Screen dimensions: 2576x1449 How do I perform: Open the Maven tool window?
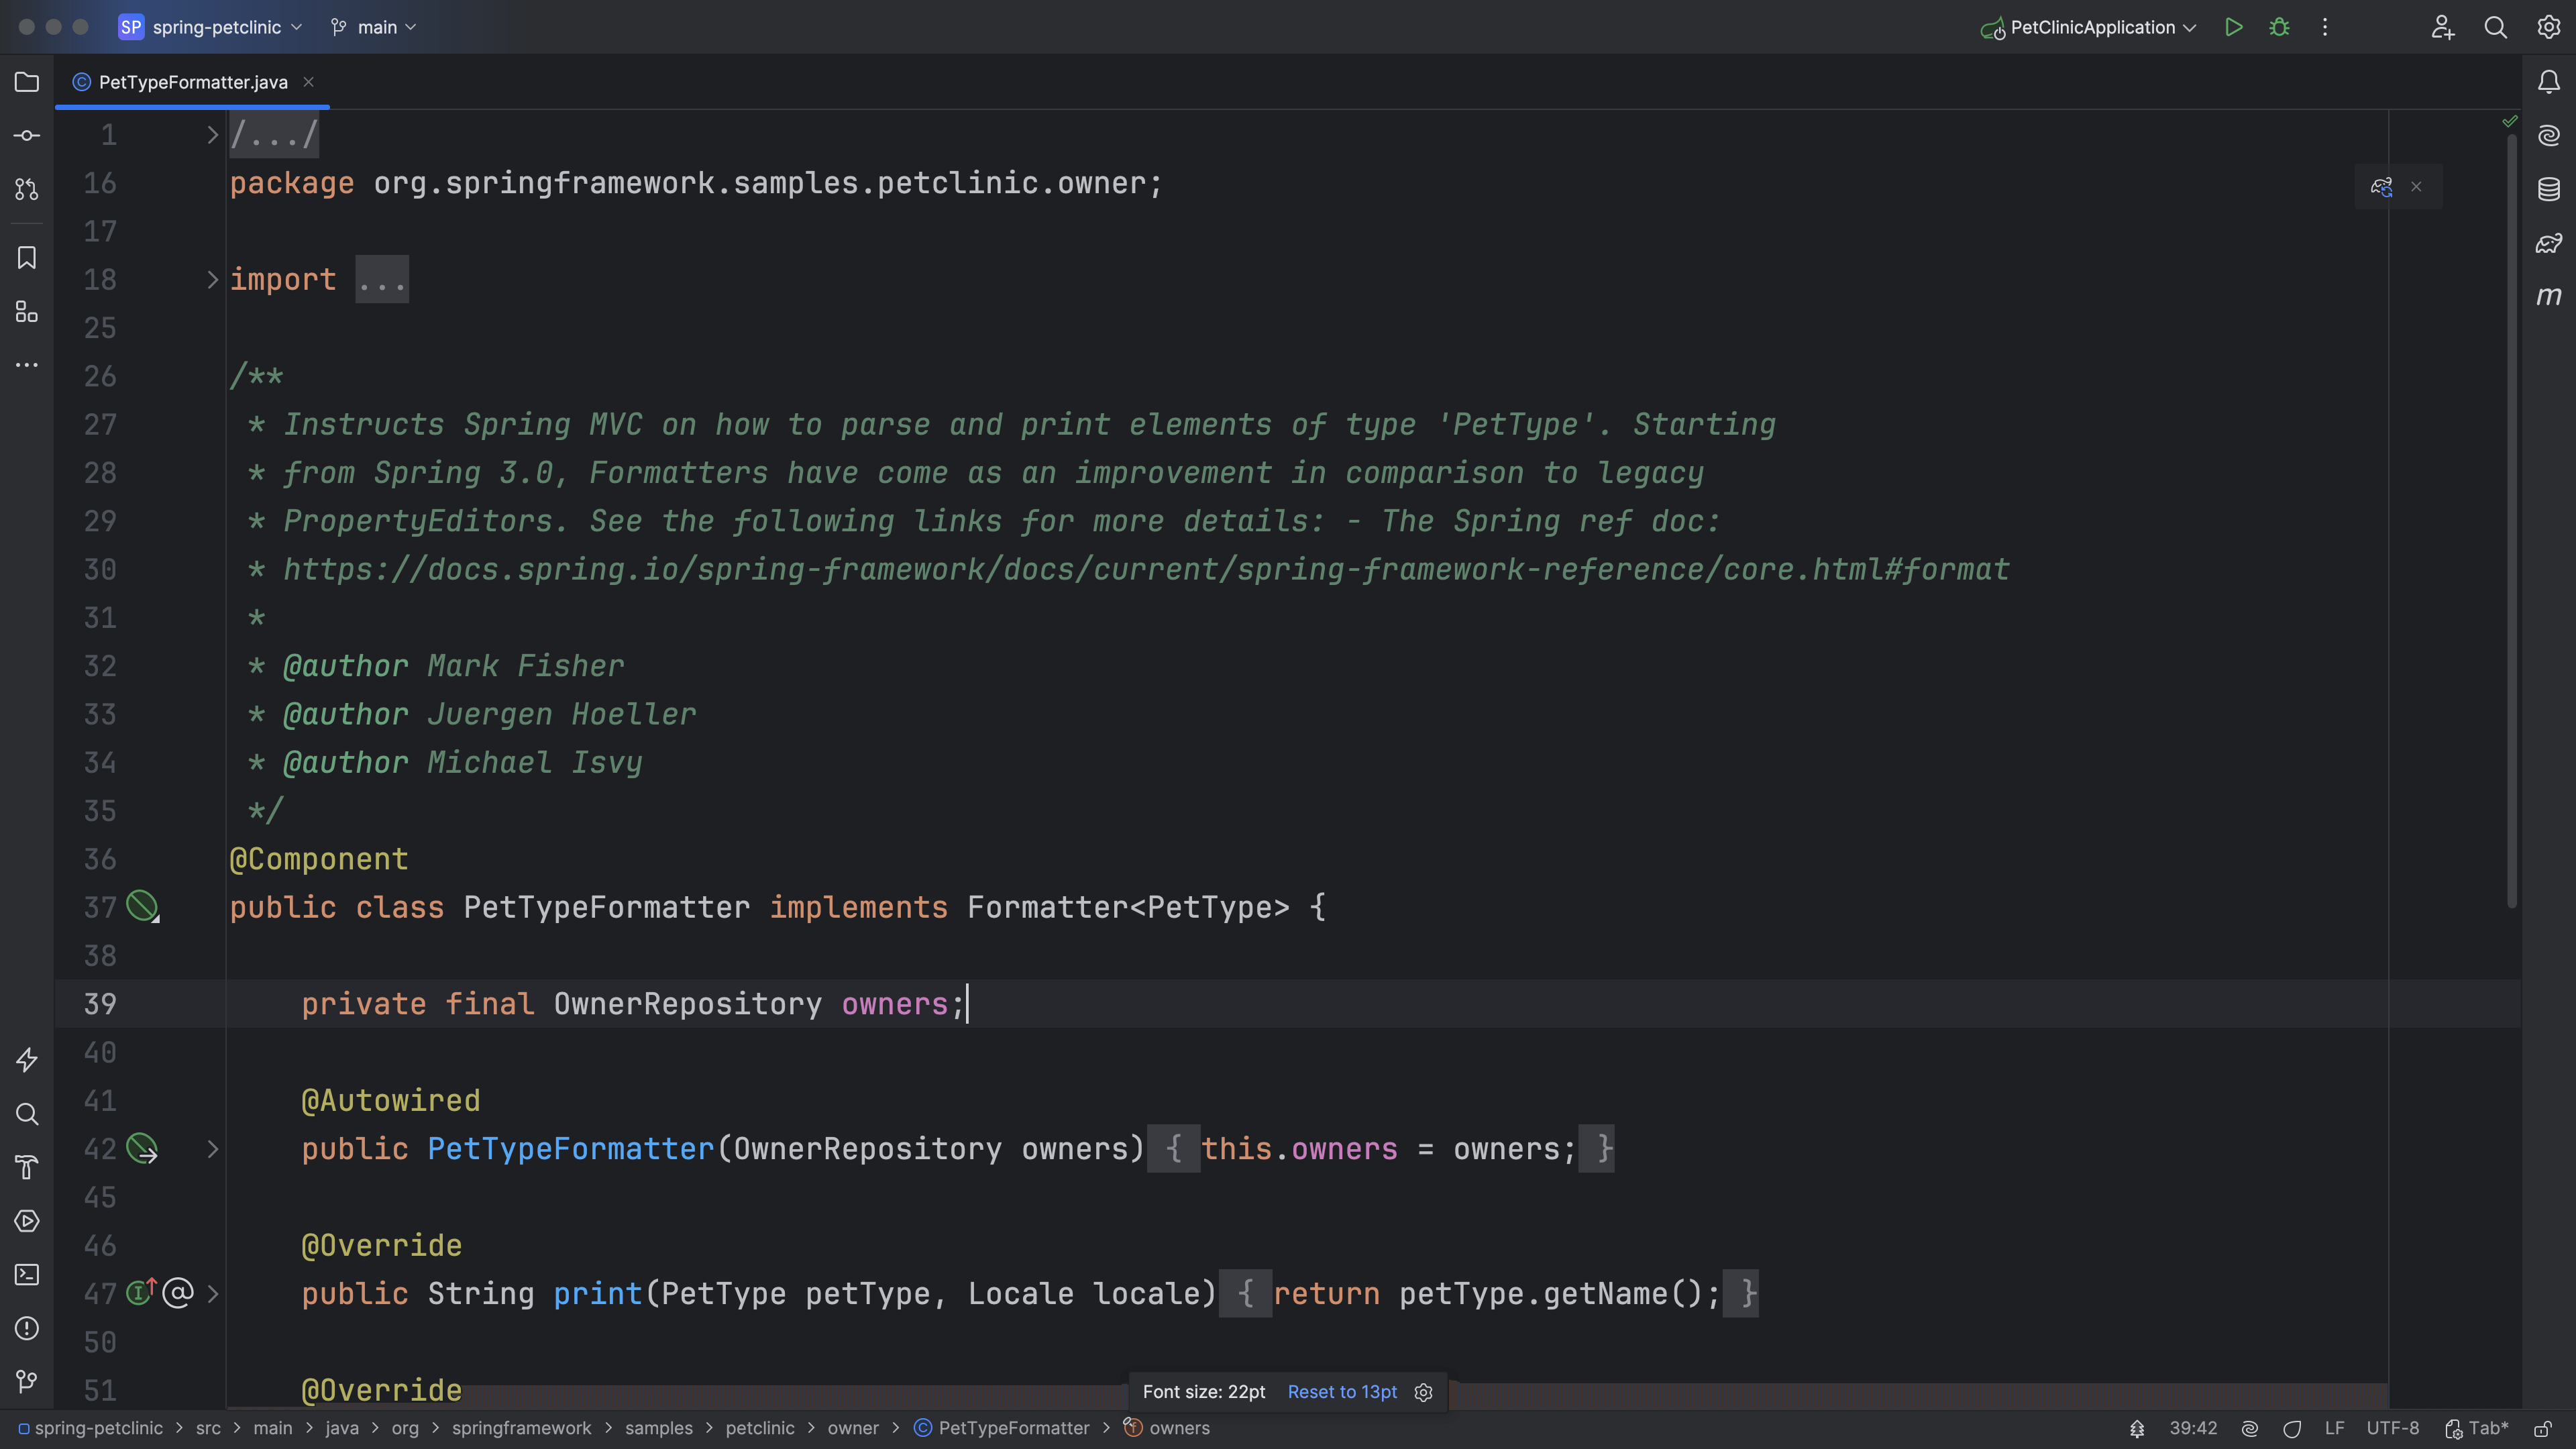pos(2548,296)
